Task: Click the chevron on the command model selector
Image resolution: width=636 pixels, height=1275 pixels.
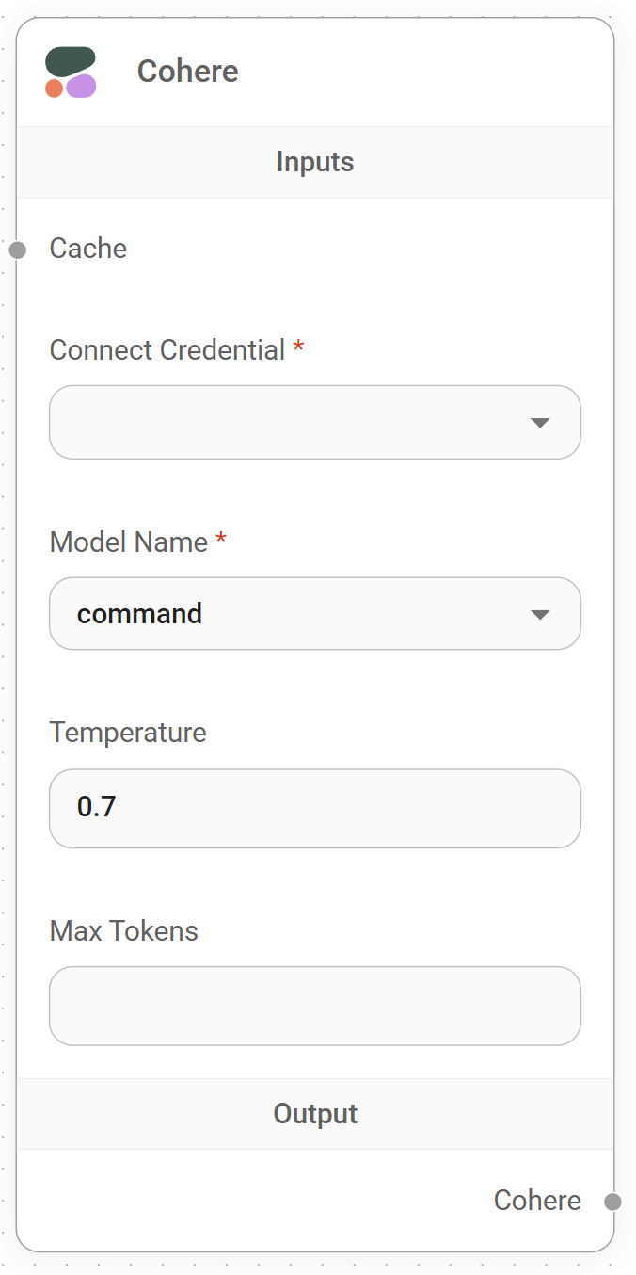Action: pos(541,613)
